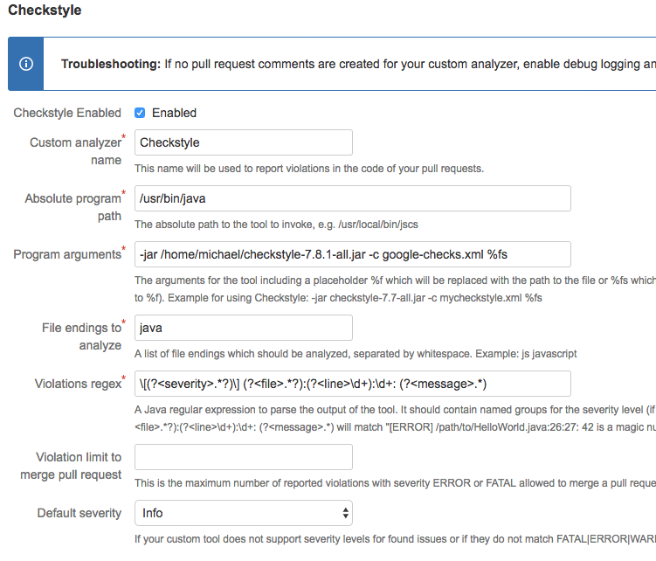Click the 'File endings to analyze' label

81,336
